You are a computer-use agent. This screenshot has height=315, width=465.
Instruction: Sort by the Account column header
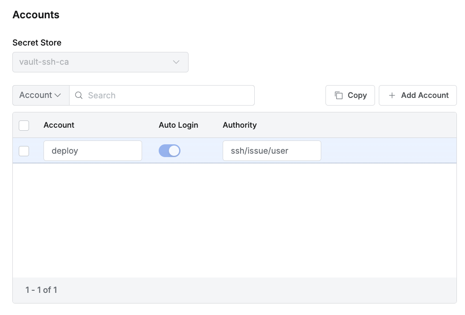[59, 125]
